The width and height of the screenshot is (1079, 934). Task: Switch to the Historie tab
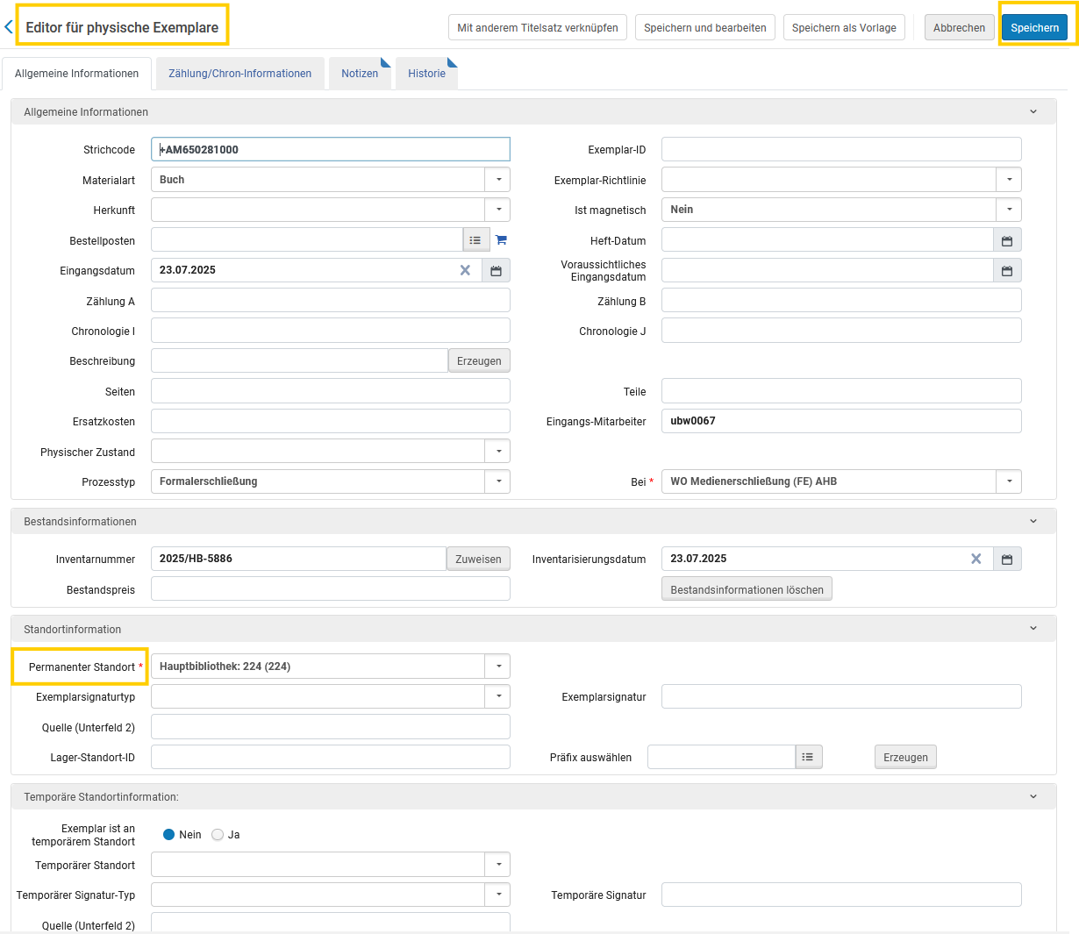coord(426,74)
